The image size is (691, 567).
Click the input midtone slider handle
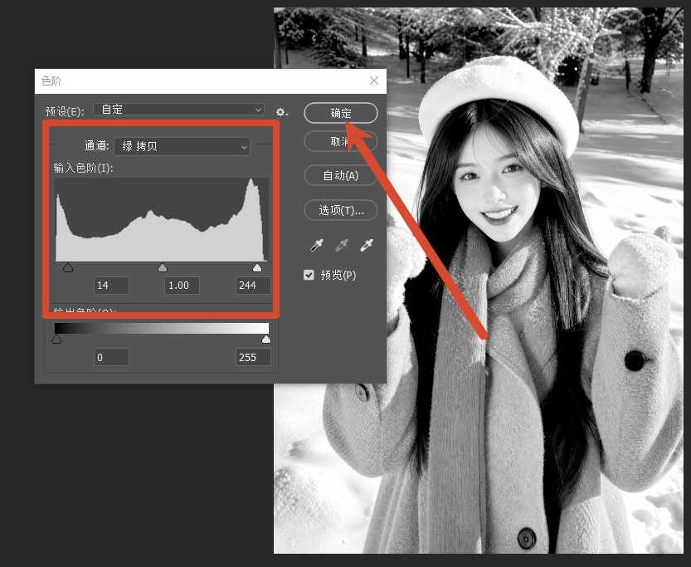(163, 267)
